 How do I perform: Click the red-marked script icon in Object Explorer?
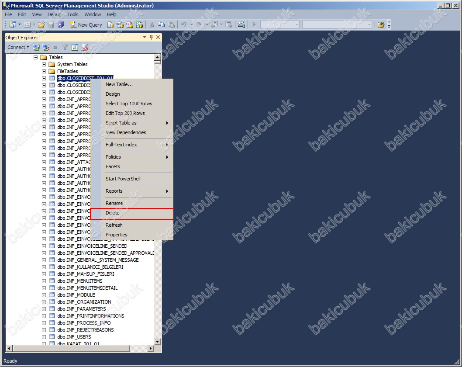click(85, 47)
